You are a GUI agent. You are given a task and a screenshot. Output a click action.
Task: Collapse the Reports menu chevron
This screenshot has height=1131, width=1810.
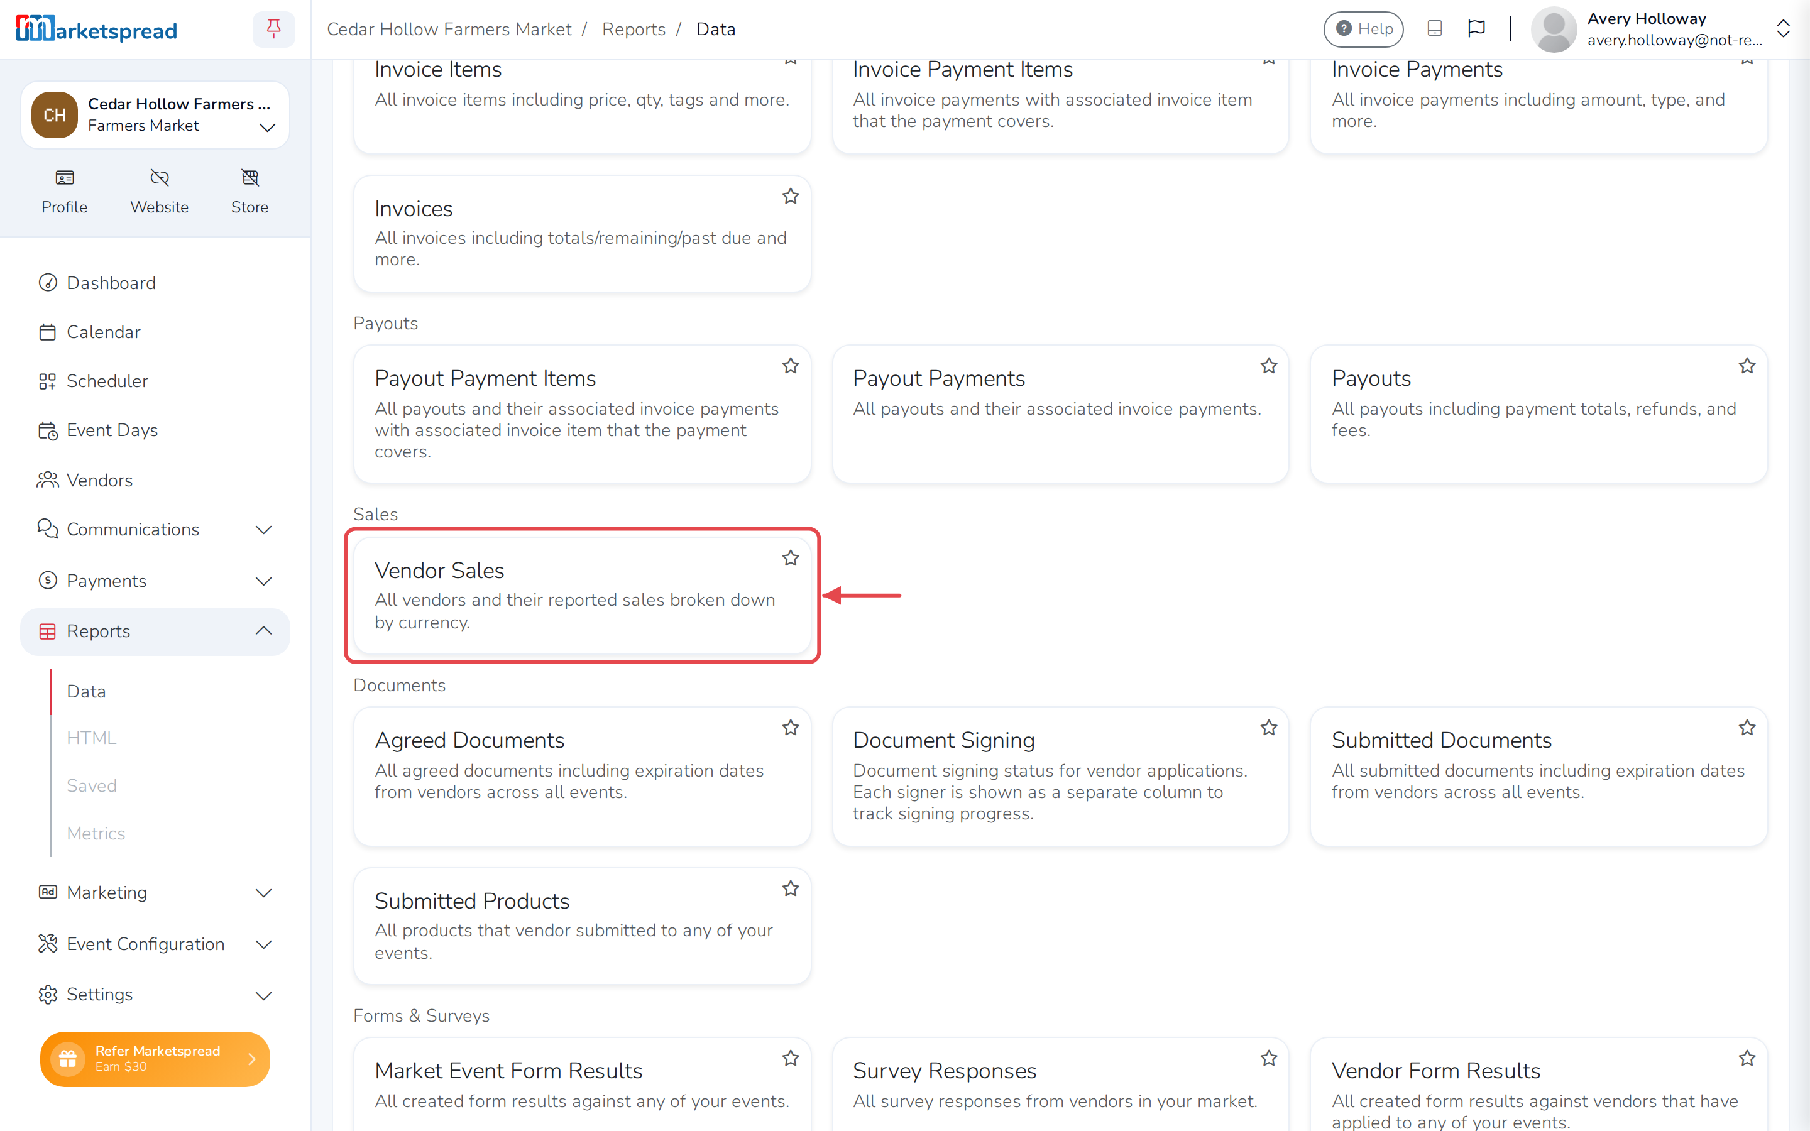tap(263, 631)
